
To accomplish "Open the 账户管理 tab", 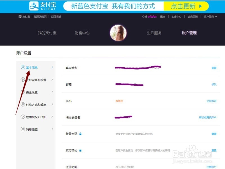I will coord(189,33).
